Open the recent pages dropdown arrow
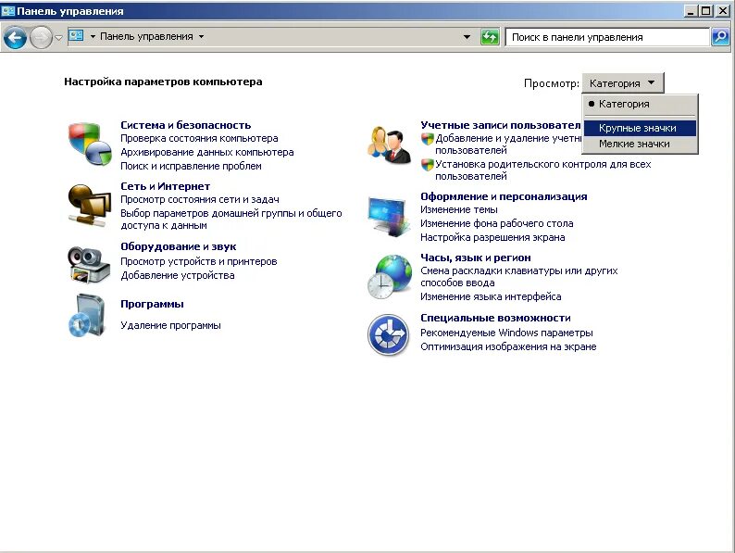The image size is (735, 553). coord(58,38)
